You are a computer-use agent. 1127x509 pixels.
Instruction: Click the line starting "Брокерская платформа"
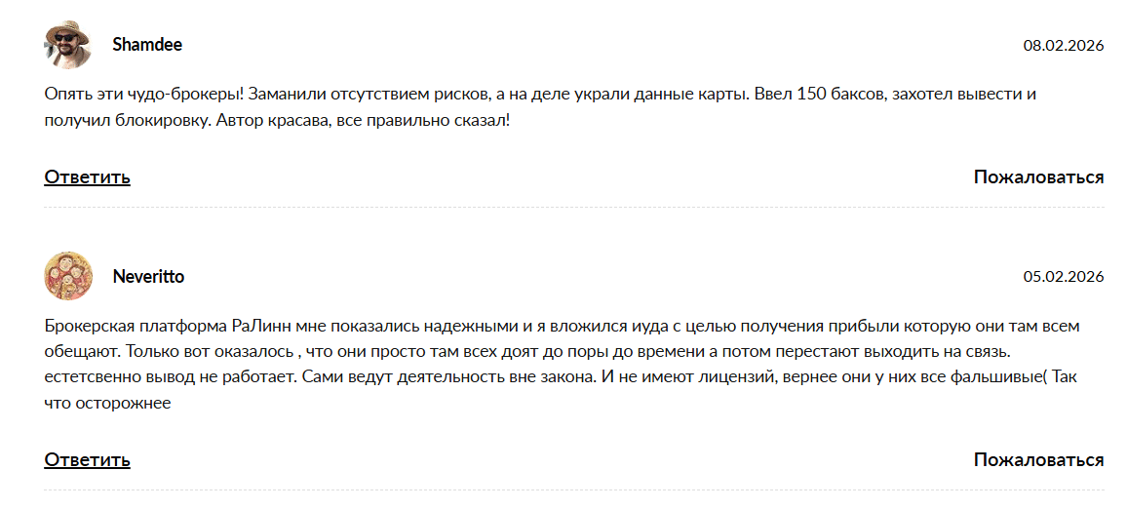[x=390, y=326]
